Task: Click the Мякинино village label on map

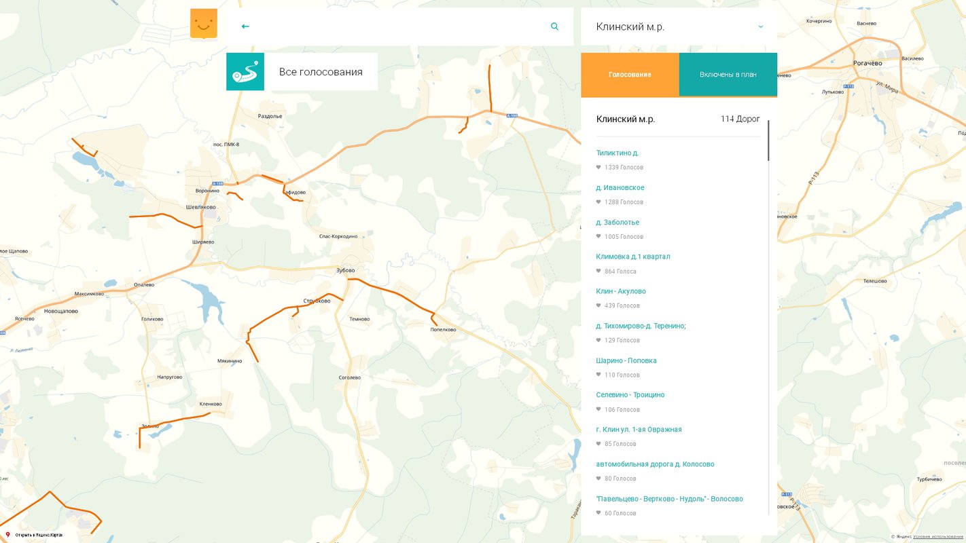Action: click(230, 361)
